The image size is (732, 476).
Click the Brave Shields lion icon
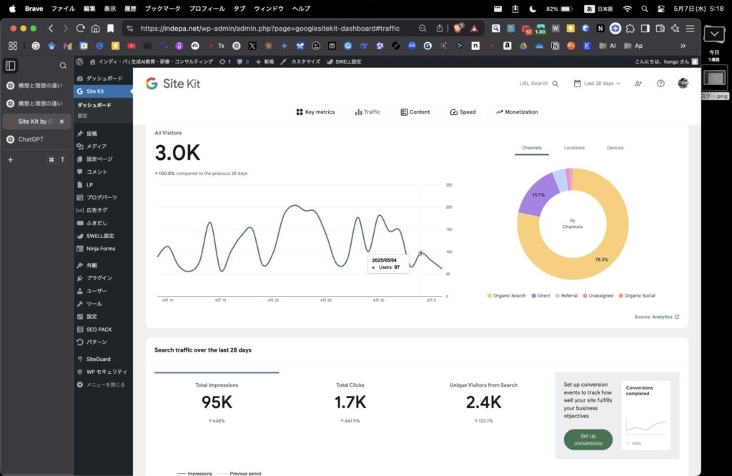click(x=458, y=29)
